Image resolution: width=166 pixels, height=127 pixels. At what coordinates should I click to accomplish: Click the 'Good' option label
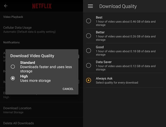tap(100, 47)
